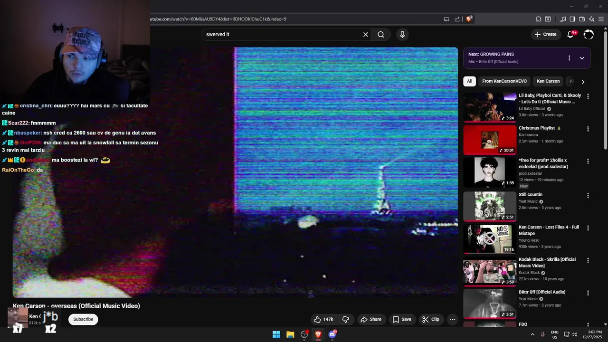608x342 pixels.
Task: Subscribe to the Ken Carson channel
Action: (83, 319)
